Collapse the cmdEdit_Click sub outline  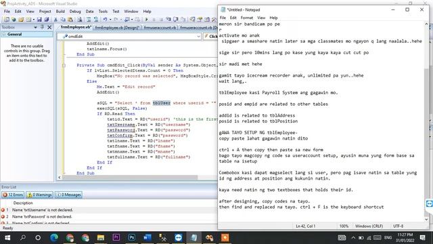tap(64, 65)
